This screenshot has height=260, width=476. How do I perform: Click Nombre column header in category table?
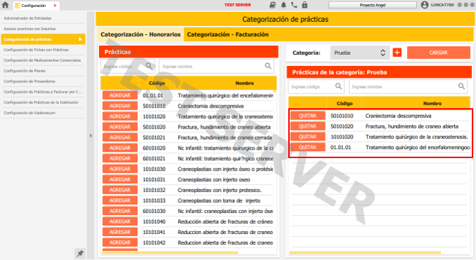[x=432, y=103]
